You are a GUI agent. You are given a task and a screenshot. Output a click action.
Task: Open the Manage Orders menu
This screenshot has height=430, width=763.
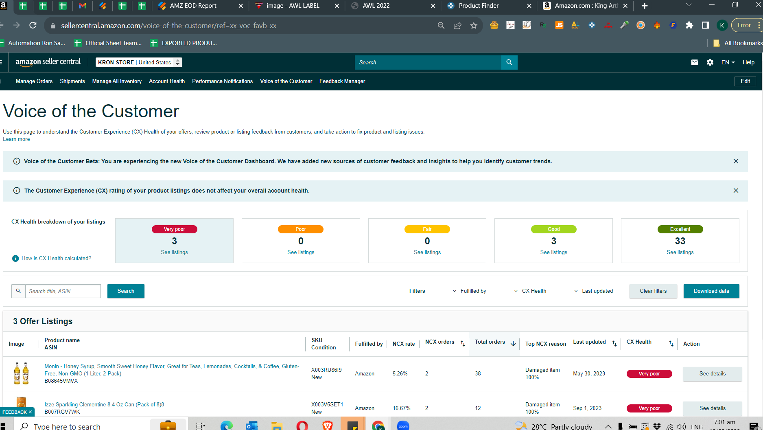(x=34, y=81)
